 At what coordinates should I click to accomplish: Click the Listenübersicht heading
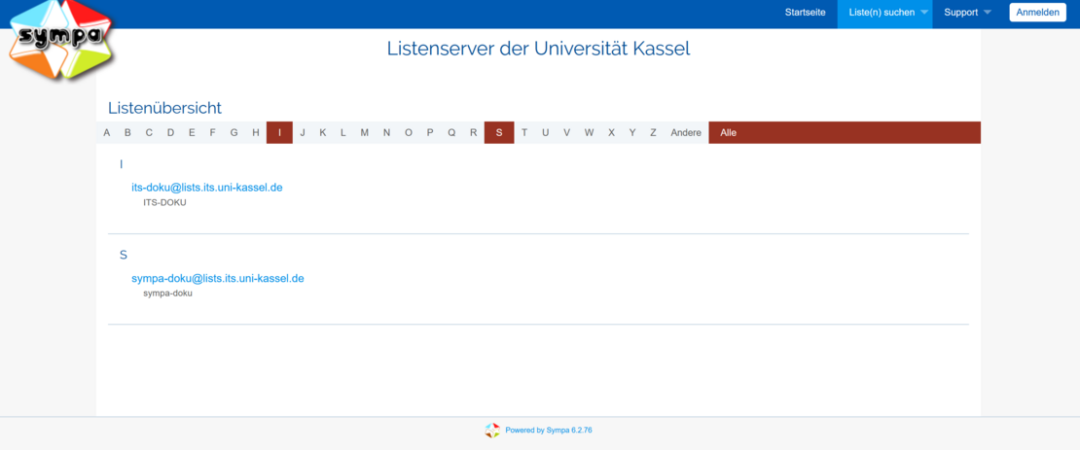164,108
